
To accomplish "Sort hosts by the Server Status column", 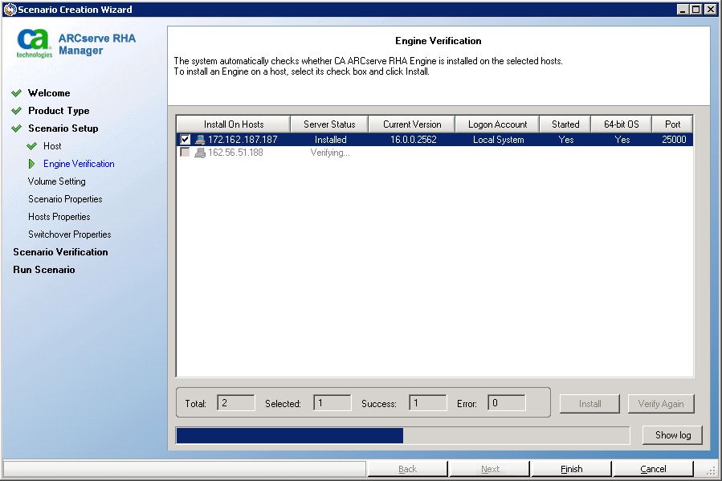I will tap(328, 124).
